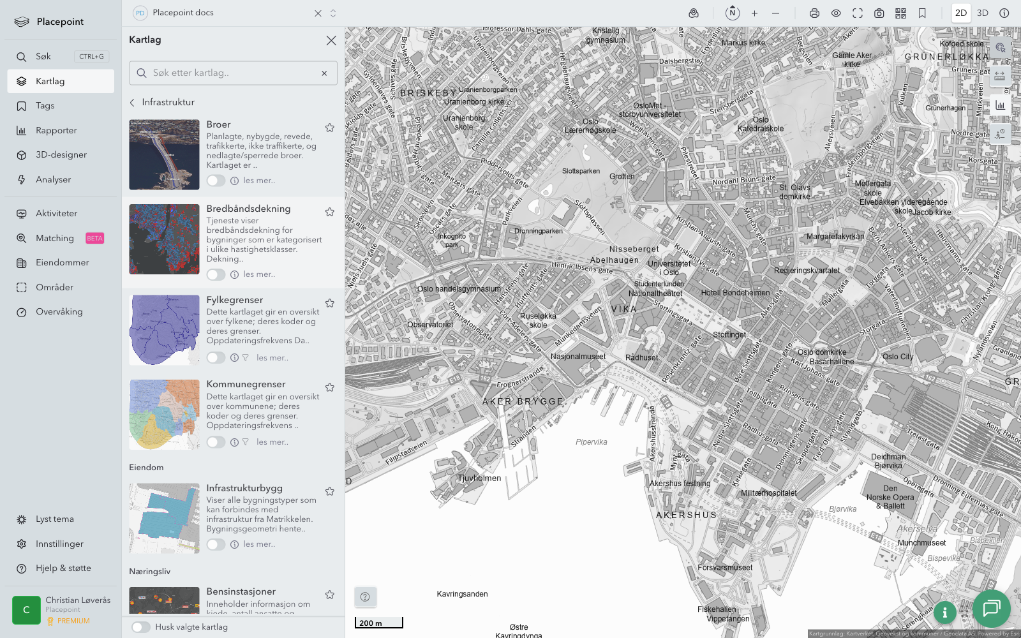
Task: Reset map orientation with north compass
Action: pos(733,13)
